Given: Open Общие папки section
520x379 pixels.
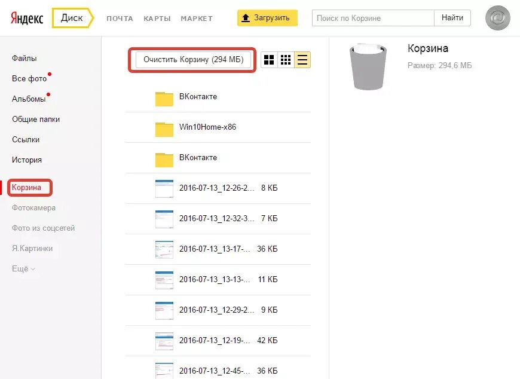Looking at the screenshot, I should pos(36,119).
